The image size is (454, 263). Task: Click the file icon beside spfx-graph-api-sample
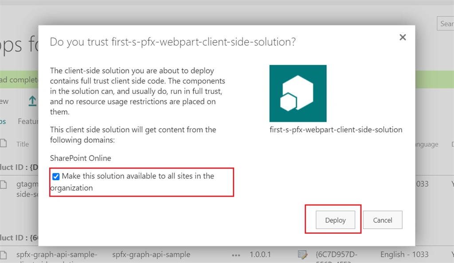(4, 255)
